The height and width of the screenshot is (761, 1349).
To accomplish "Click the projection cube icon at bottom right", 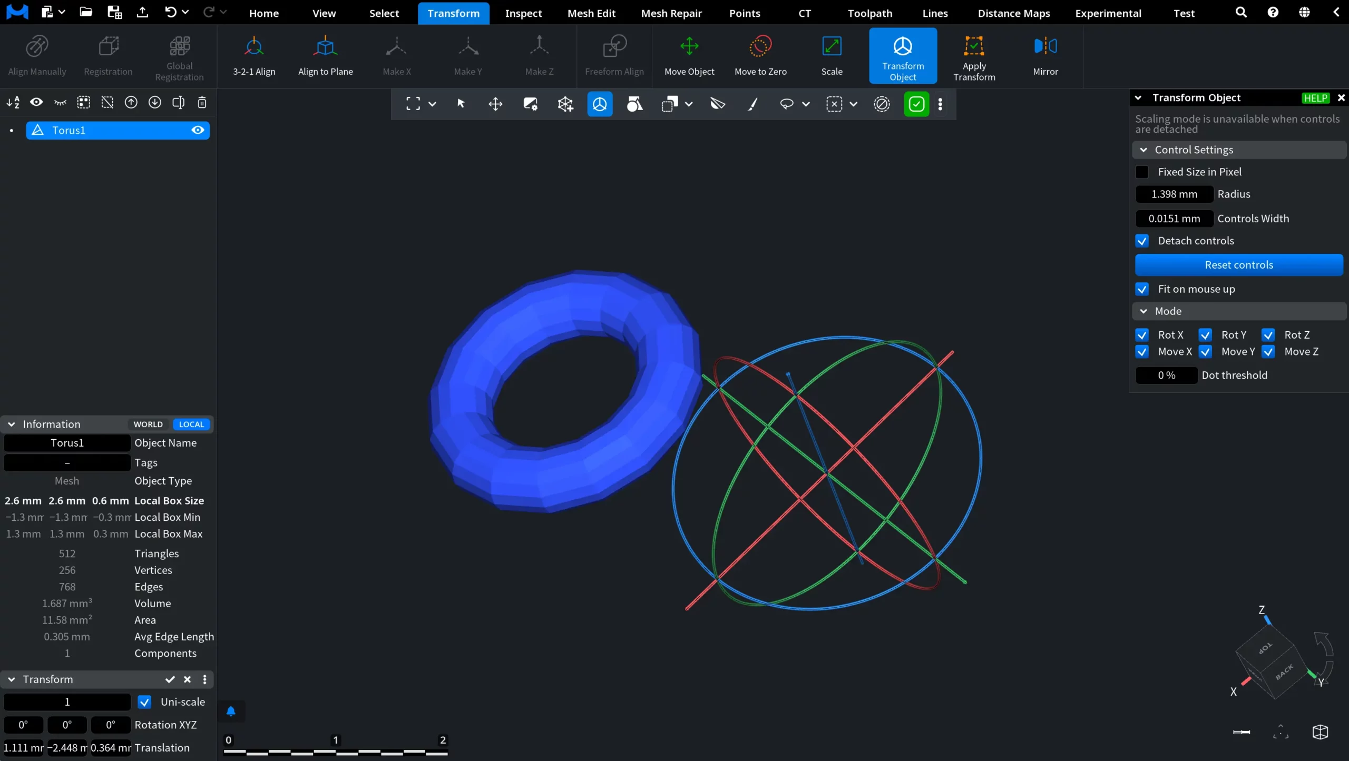I will (x=1320, y=732).
